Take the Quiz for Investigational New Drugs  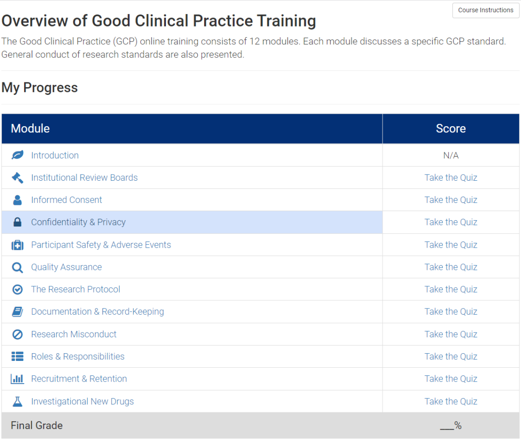click(451, 401)
